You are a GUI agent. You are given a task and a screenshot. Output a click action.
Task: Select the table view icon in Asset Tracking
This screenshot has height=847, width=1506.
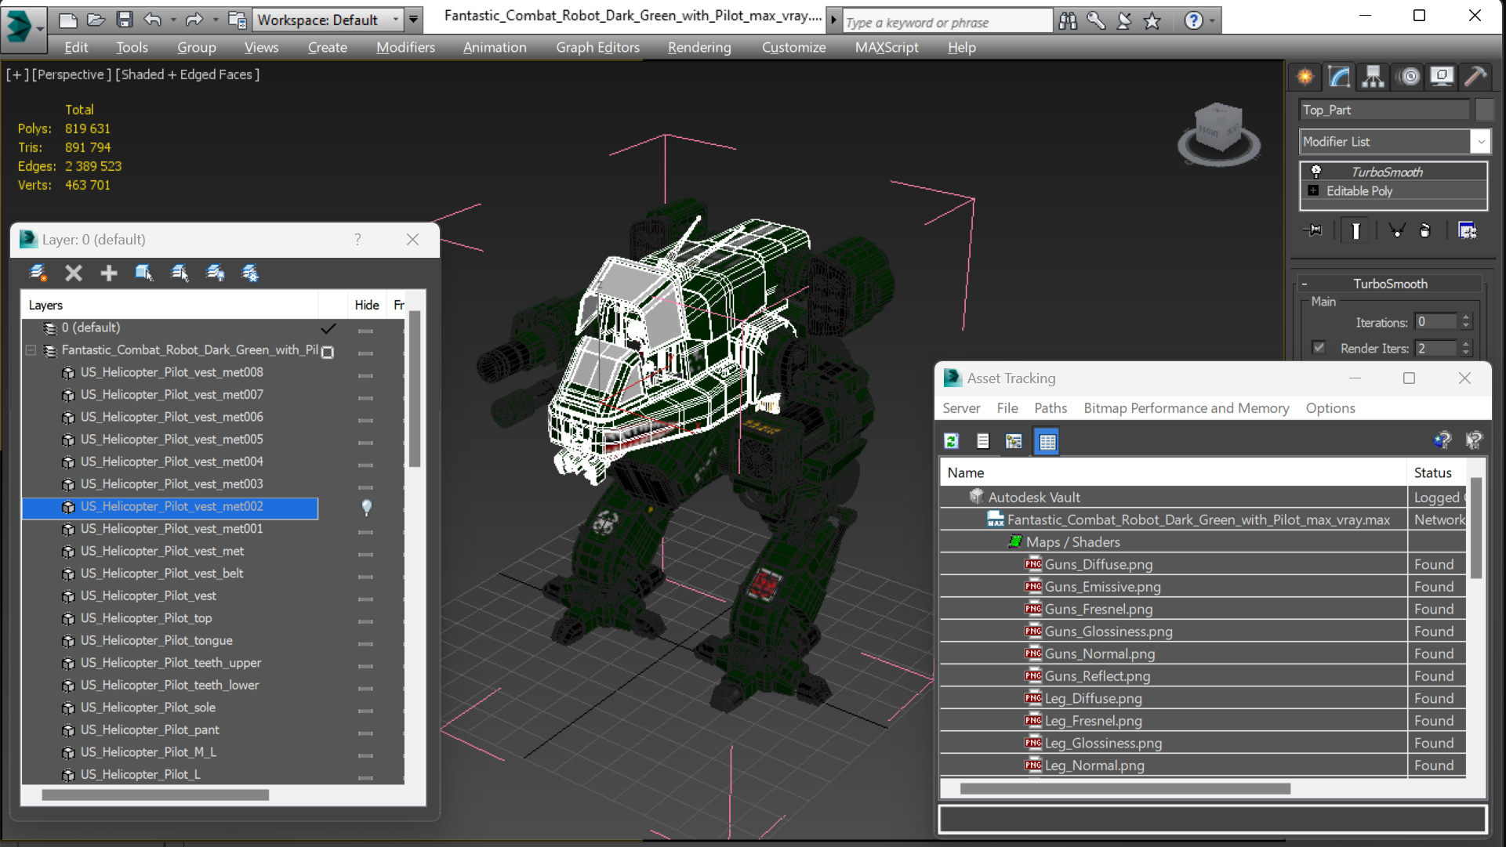click(x=1047, y=441)
